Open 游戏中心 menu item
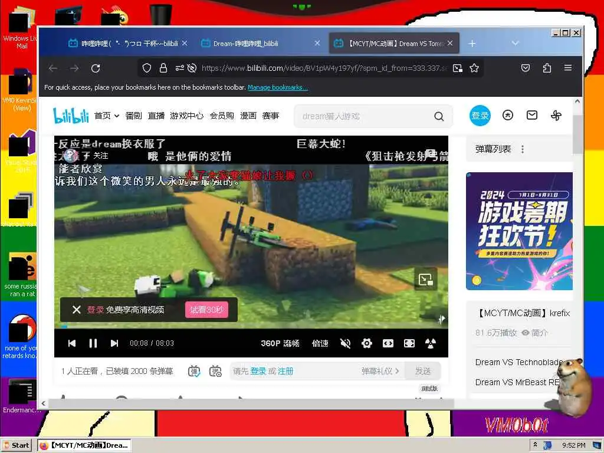The height and width of the screenshot is (453, 604). point(186,116)
